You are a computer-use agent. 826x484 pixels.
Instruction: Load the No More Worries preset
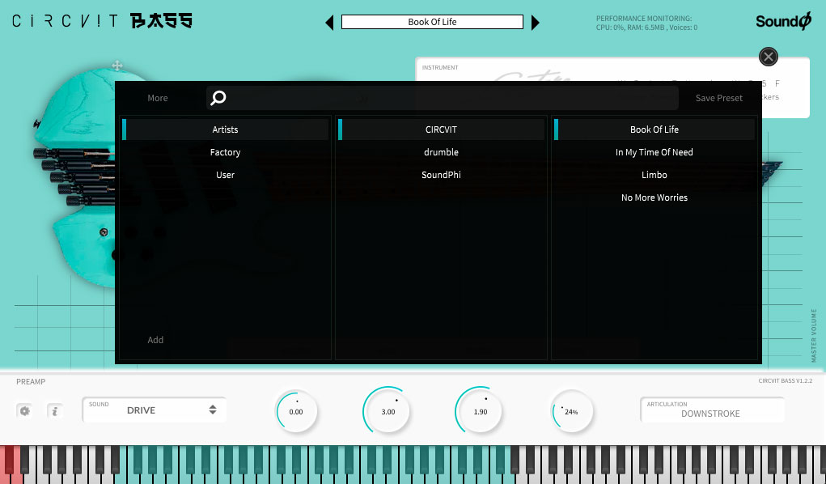pos(654,197)
